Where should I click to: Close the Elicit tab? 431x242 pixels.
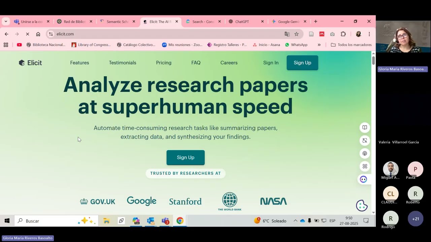tap(177, 22)
